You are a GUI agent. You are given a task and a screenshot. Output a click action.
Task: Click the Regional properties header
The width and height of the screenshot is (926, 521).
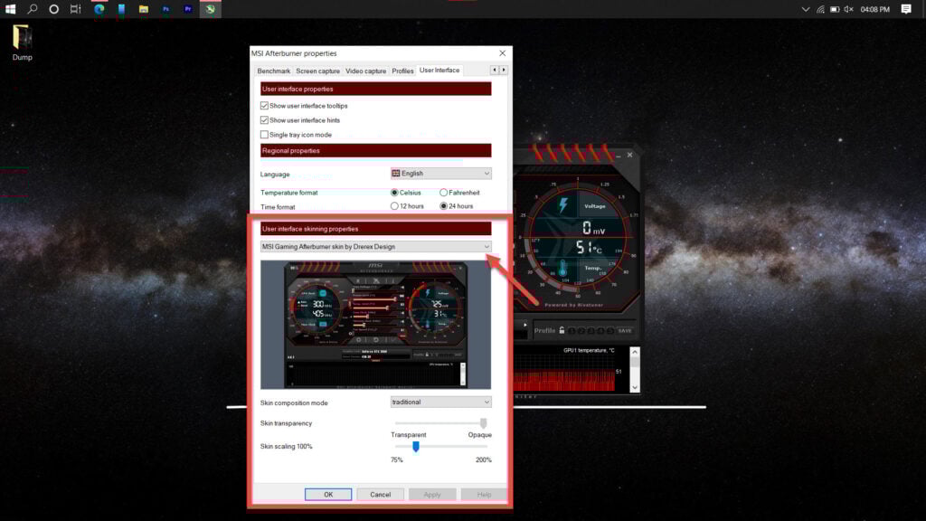pos(375,151)
